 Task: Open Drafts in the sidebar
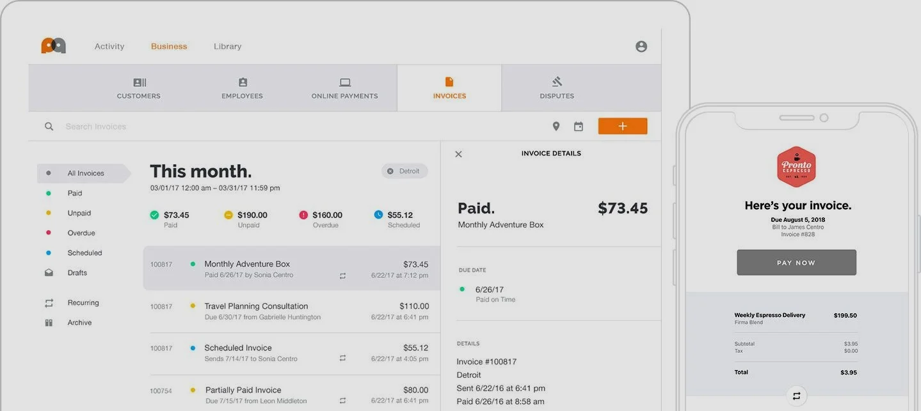[x=77, y=272]
